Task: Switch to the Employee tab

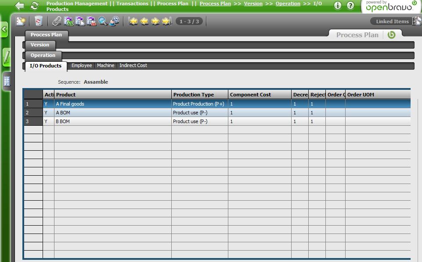Action: tap(82, 65)
